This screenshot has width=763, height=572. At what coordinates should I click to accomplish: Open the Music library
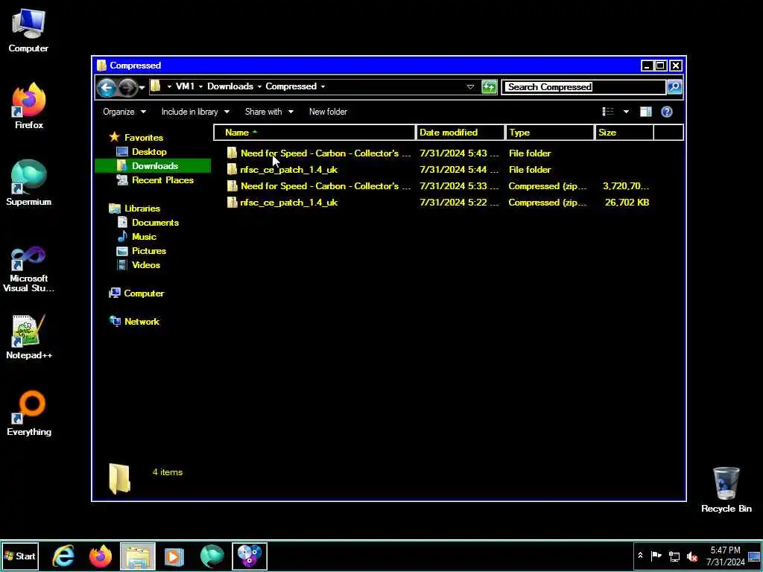(144, 237)
